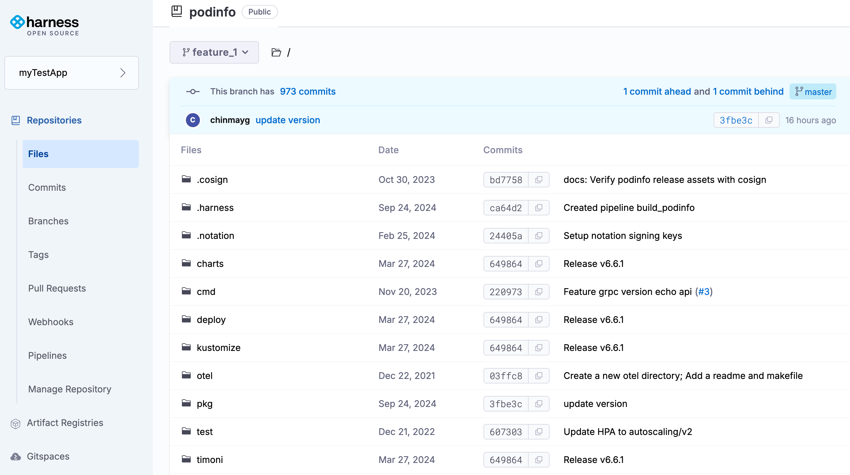
Task: Click the root folder path icon
Action: (276, 52)
